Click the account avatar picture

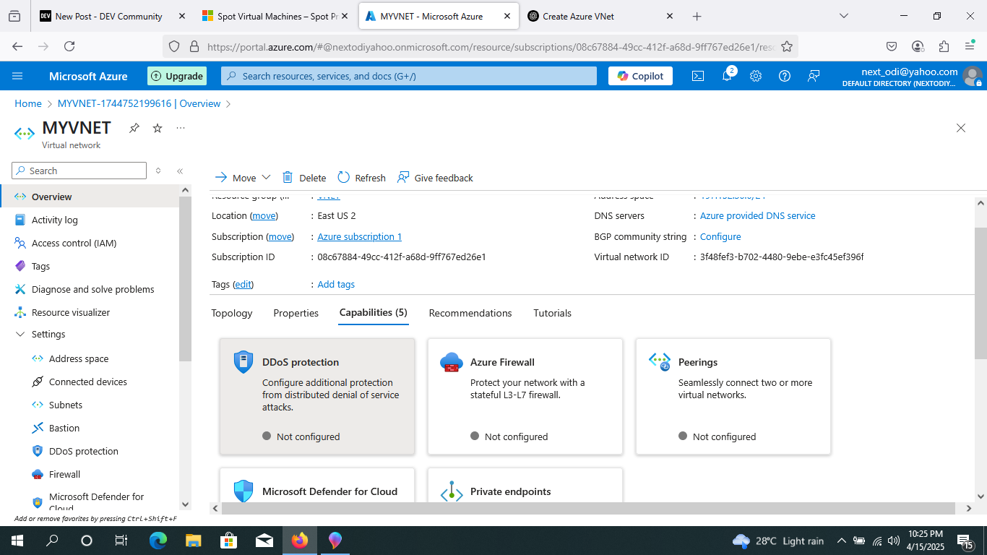pyautogui.click(x=973, y=76)
